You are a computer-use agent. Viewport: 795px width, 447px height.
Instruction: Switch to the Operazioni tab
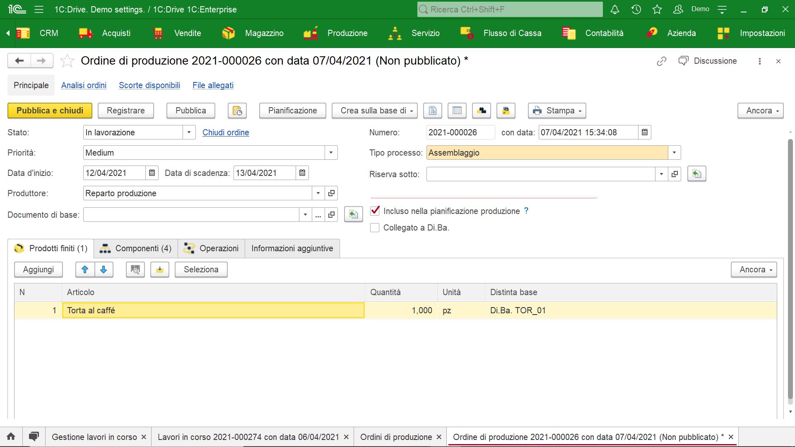(x=211, y=248)
